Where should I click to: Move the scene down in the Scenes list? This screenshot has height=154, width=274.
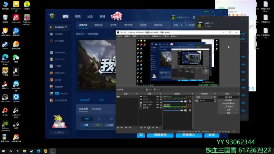(x=130, y=128)
